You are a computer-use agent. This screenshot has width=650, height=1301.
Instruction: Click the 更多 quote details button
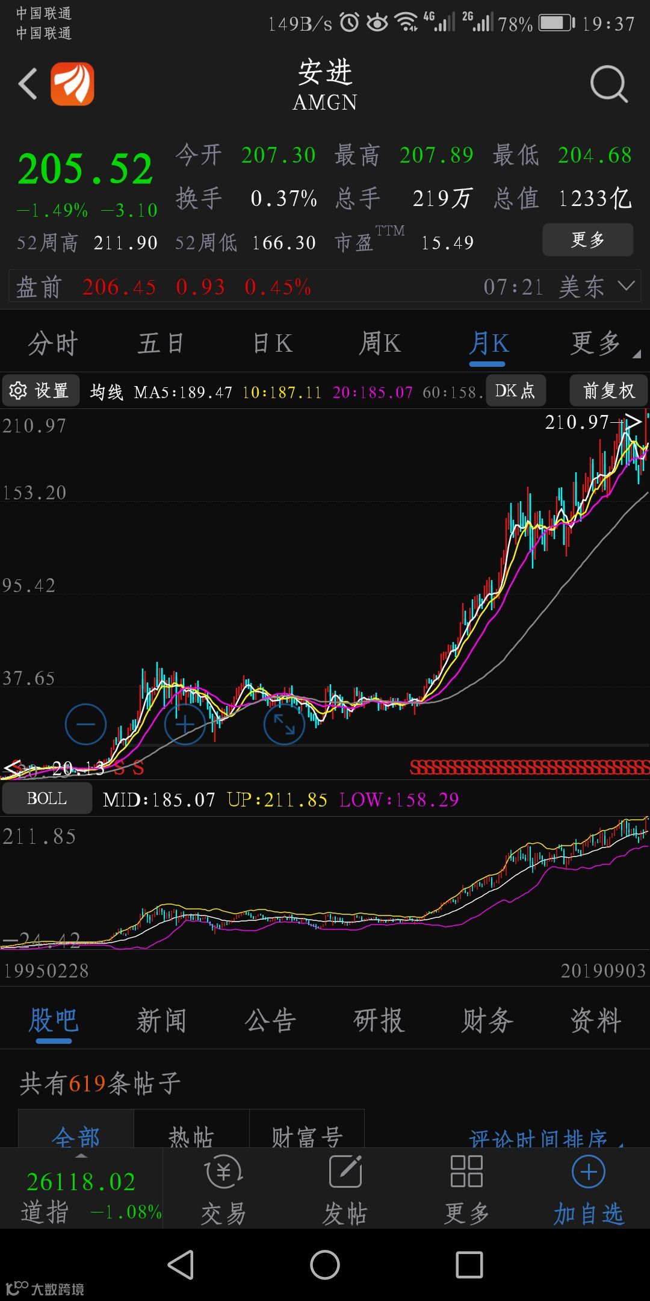(x=587, y=240)
